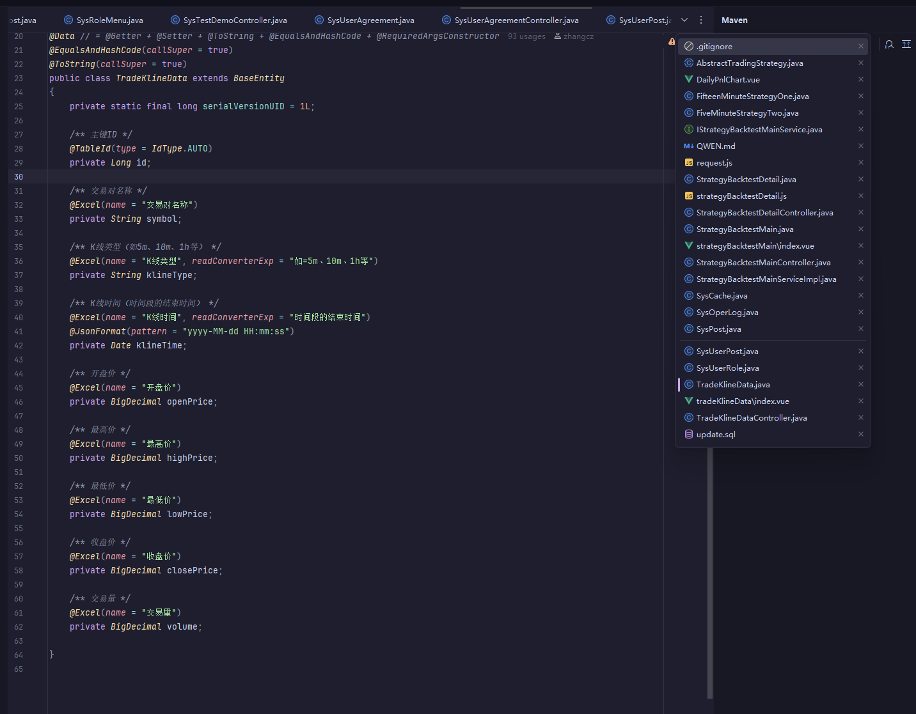Click line number 30 in the gutter
Screen dimensions: 916x714
[19, 177]
